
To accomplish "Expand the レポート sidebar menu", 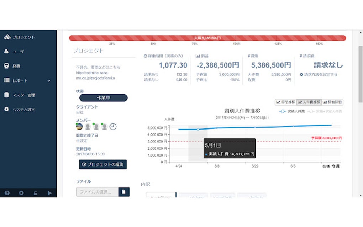I will coord(20,80).
